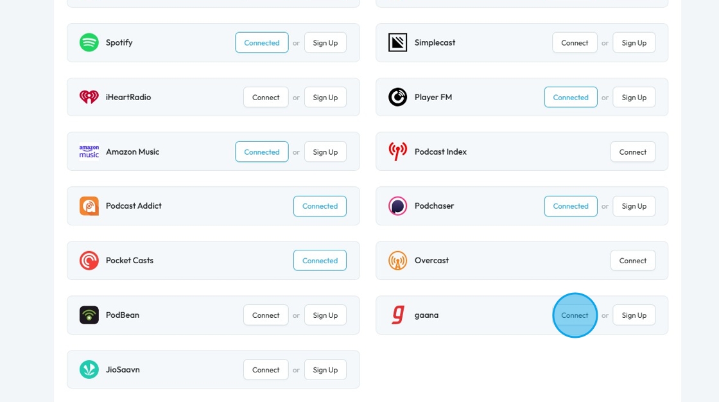Connect the Podcast Index directory
Screen dimensions: 719x402
(632, 152)
